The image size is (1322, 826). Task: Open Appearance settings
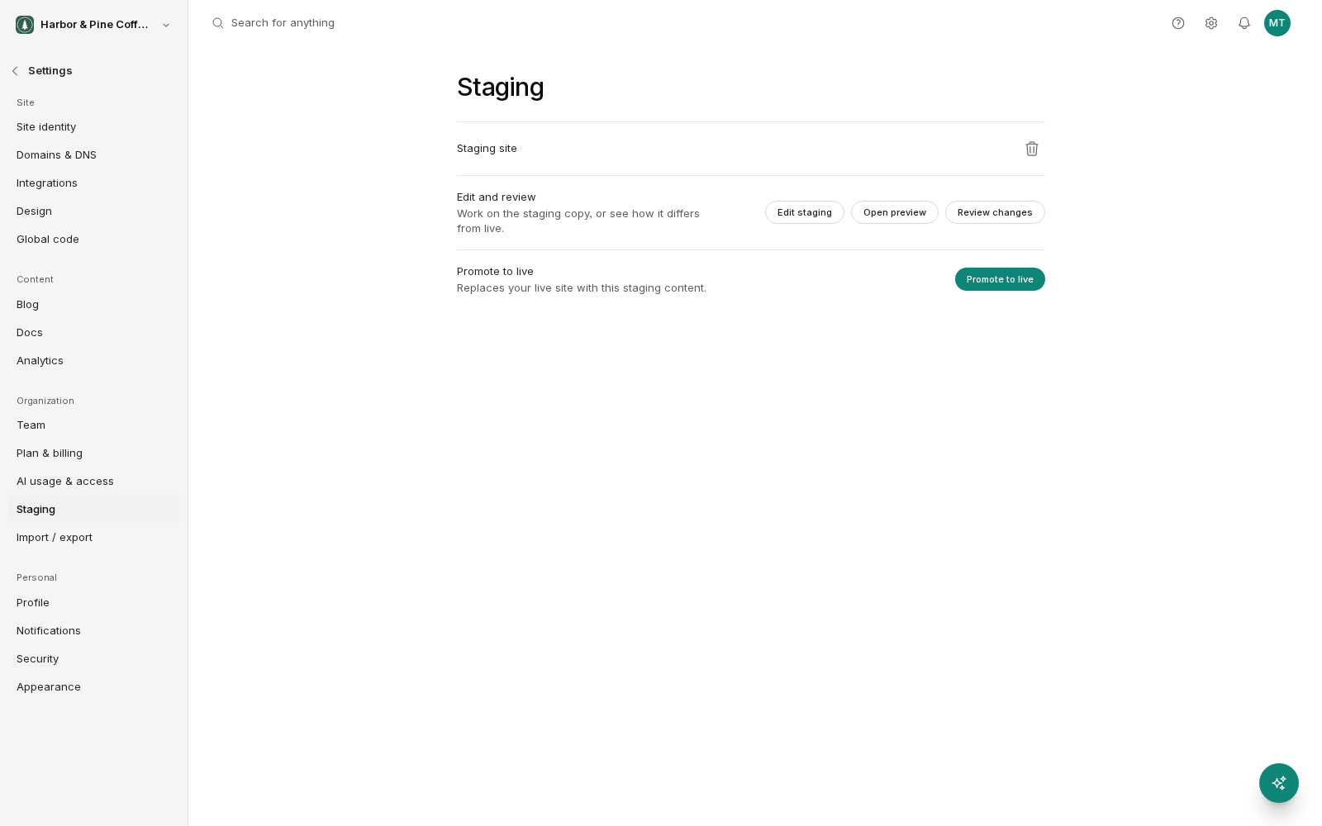point(93,687)
